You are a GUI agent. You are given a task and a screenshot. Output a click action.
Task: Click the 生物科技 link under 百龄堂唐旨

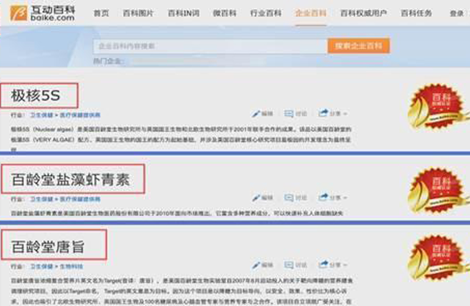71,267
